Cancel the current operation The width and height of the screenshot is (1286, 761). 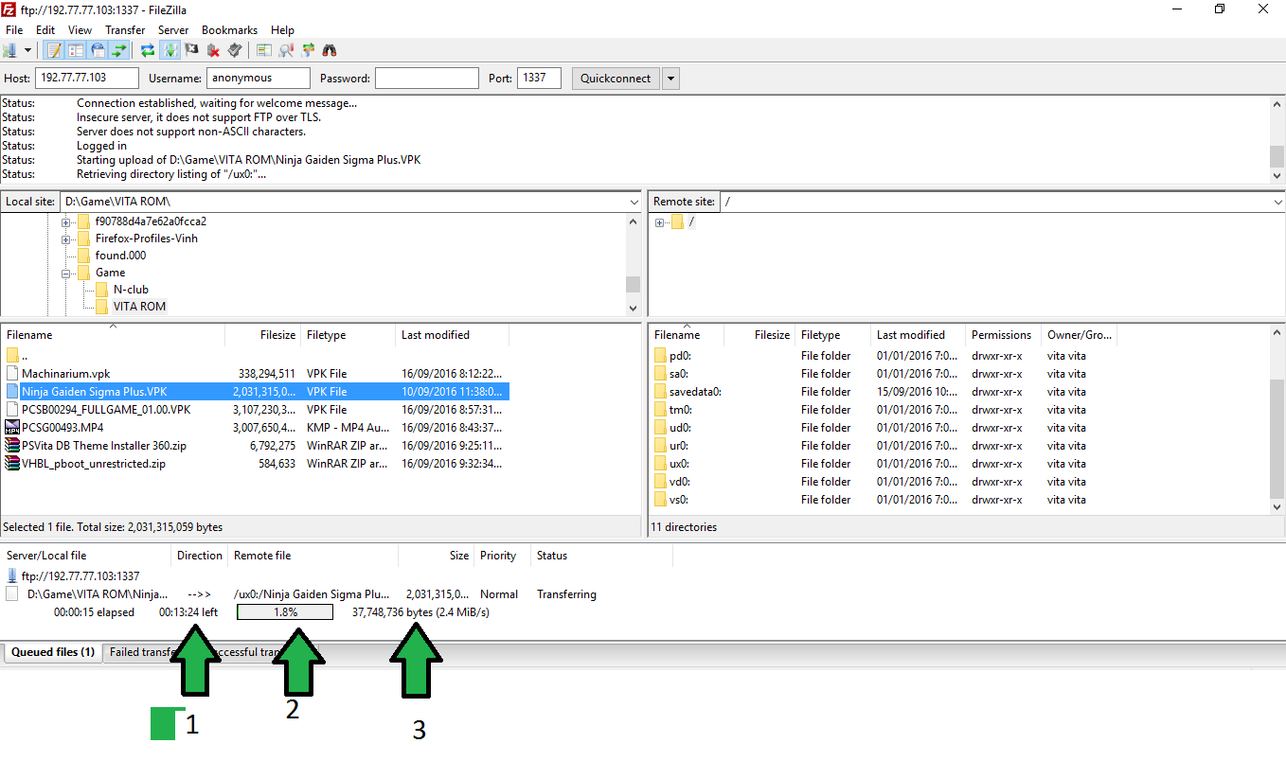click(x=192, y=50)
